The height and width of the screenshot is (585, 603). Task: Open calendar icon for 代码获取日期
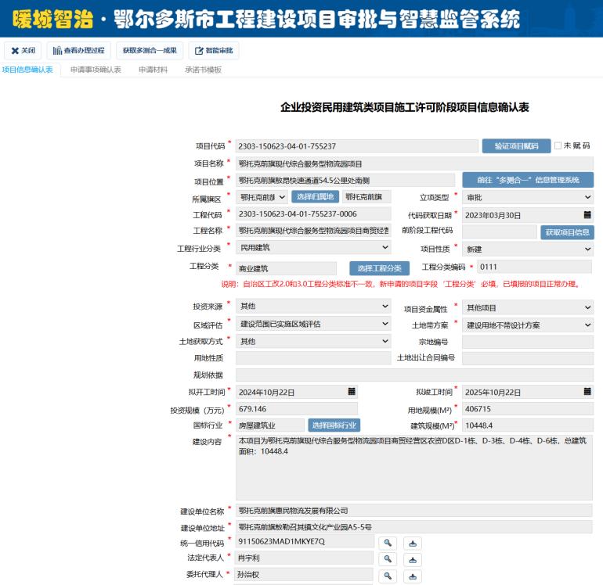(x=587, y=215)
